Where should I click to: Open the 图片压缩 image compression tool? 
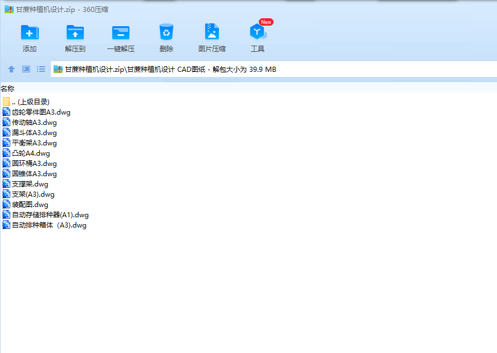(x=211, y=32)
